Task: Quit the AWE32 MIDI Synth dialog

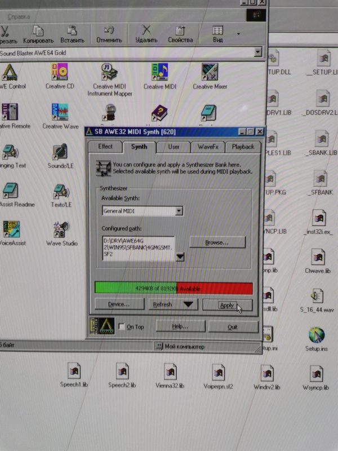Action: 233,327
